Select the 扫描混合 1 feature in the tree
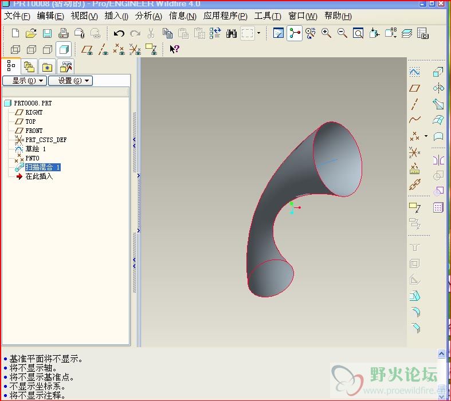 point(42,167)
